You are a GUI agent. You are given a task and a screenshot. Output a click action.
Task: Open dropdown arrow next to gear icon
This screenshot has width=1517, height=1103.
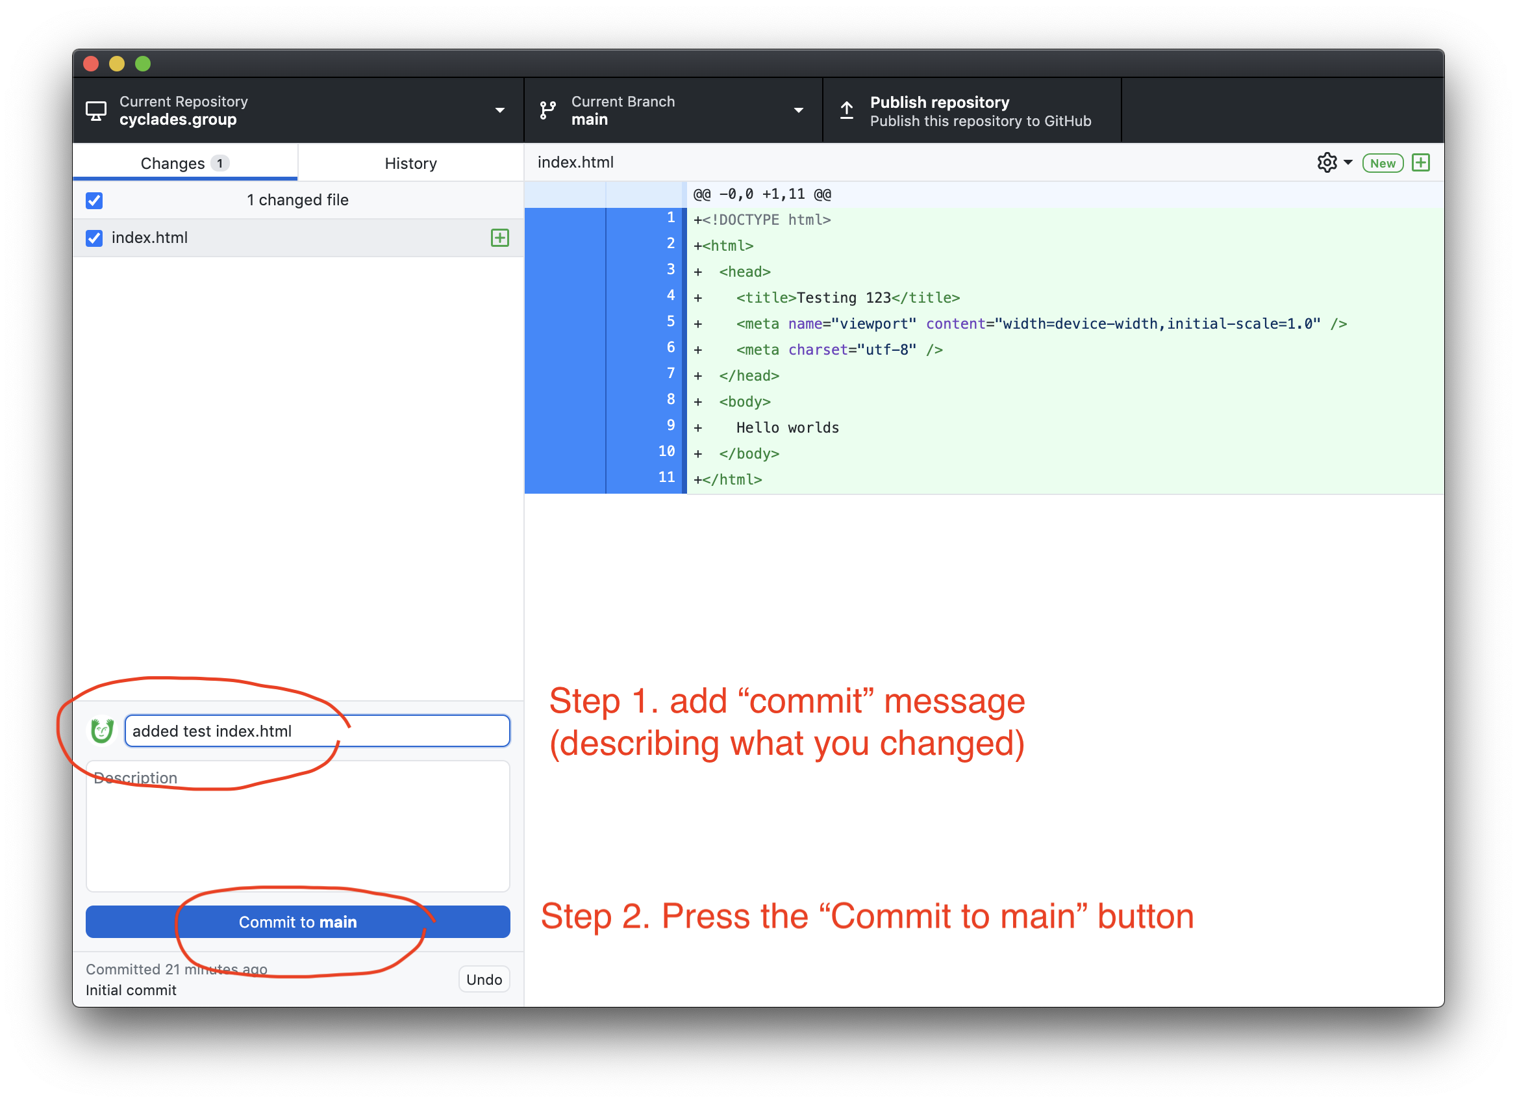pyautogui.click(x=1348, y=162)
